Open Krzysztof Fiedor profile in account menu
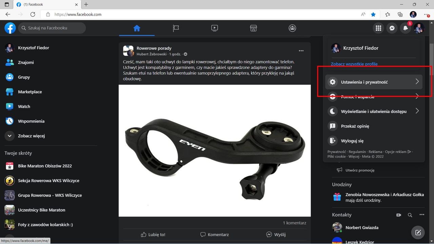Image resolution: width=434 pixels, height=244 pixels. (x=374, y=48)
